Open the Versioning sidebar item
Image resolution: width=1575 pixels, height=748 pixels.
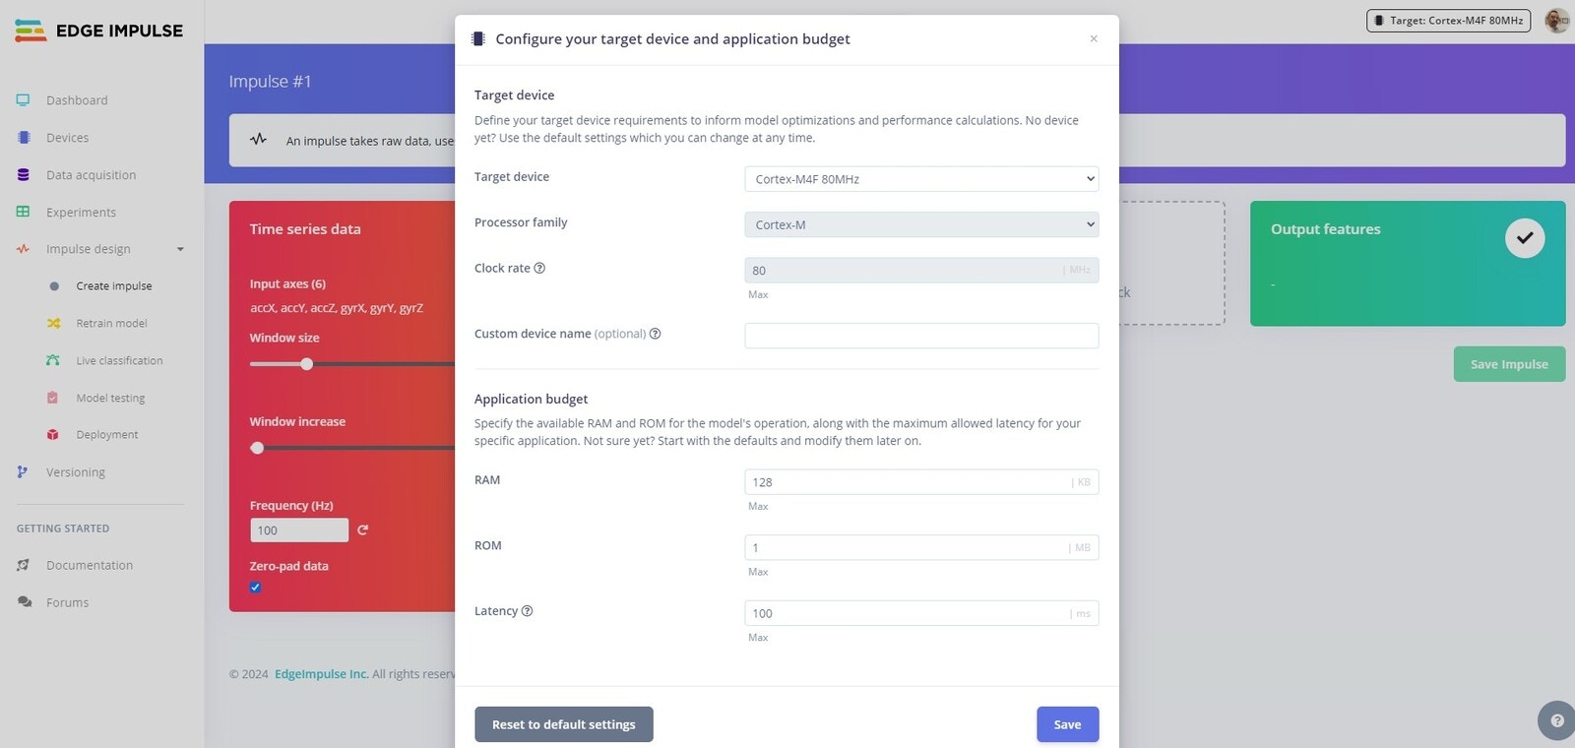point(75,472)
